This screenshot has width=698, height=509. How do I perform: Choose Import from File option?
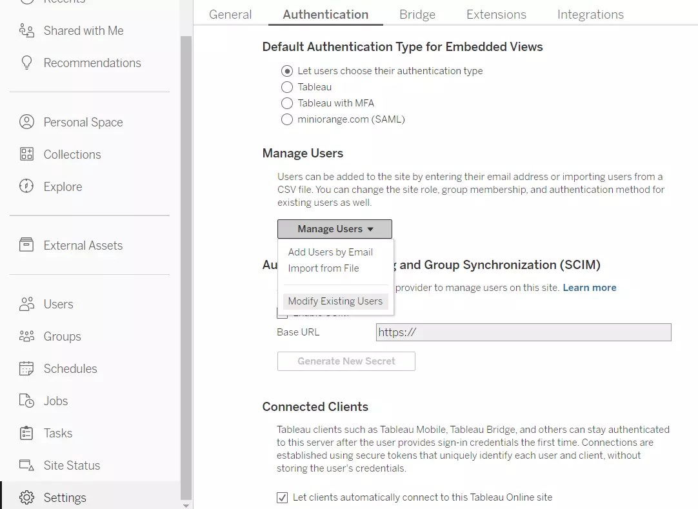324,268
